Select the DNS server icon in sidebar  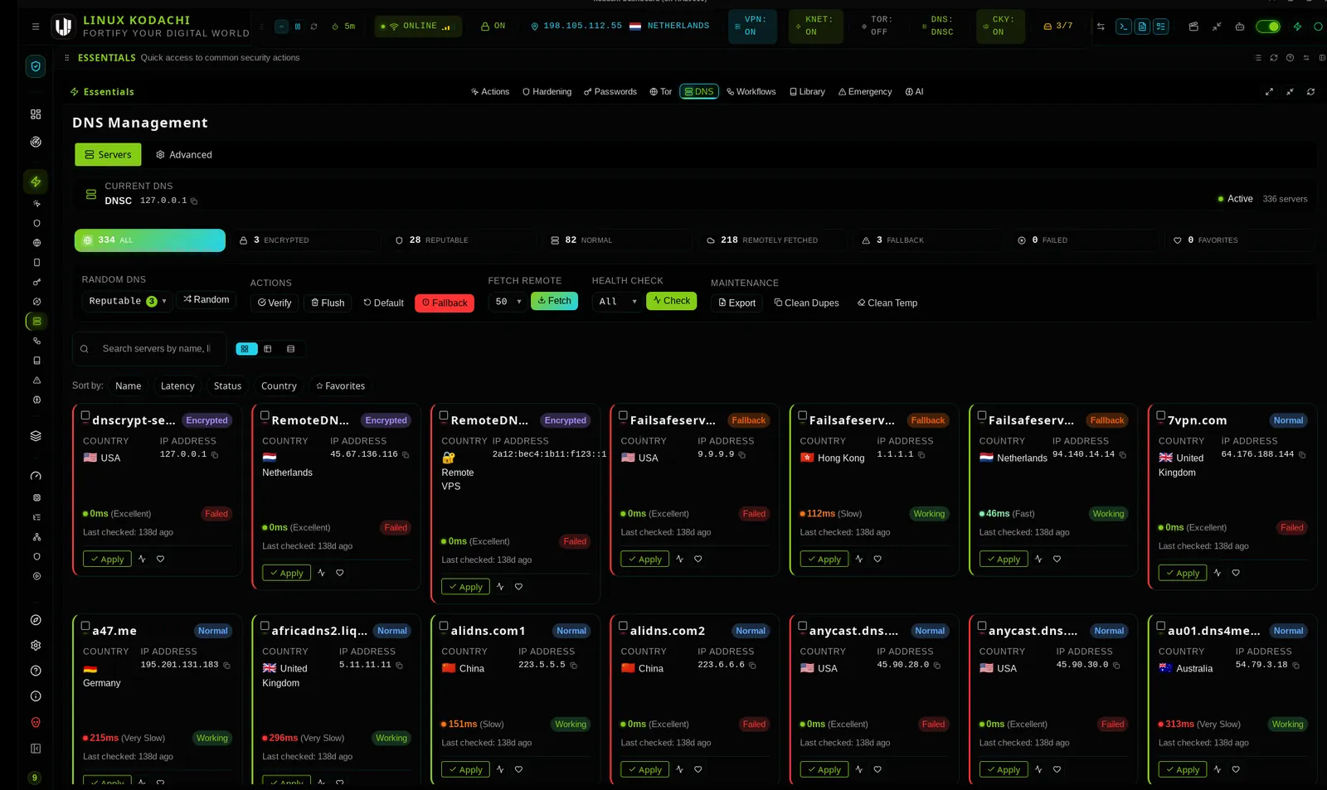(36, 321)
